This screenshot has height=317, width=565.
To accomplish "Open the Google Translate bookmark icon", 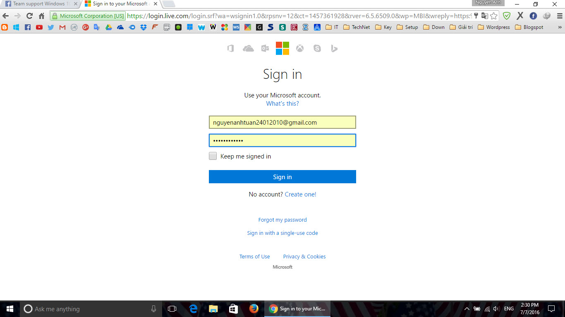I will 97,27.
